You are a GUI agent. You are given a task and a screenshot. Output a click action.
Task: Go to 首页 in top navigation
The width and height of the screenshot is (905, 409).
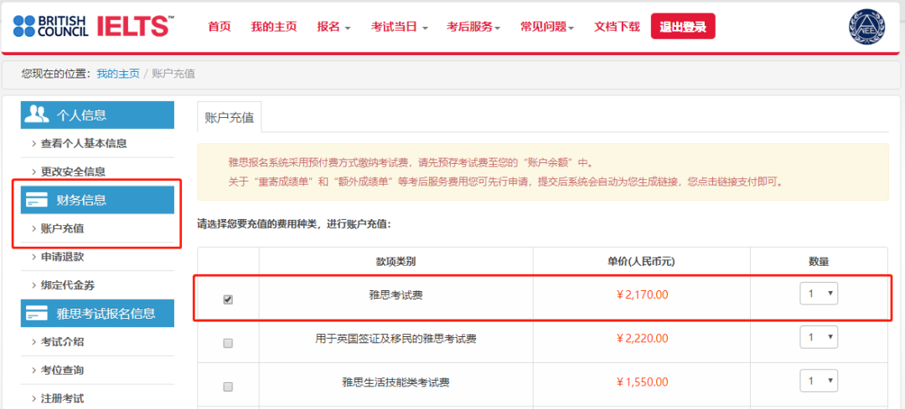pyautogui.click(x=220, y=27)
